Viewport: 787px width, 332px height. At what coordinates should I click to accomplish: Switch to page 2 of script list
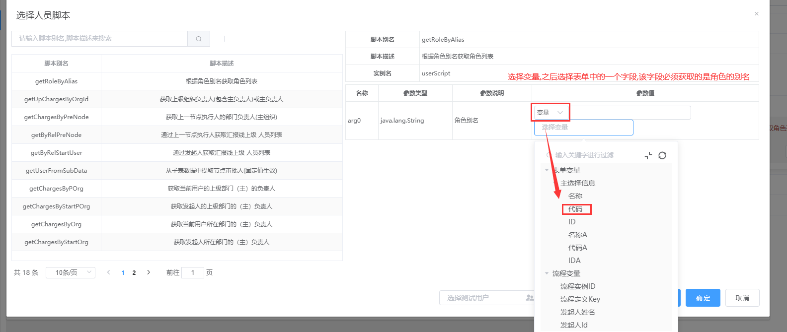(134, 272)
